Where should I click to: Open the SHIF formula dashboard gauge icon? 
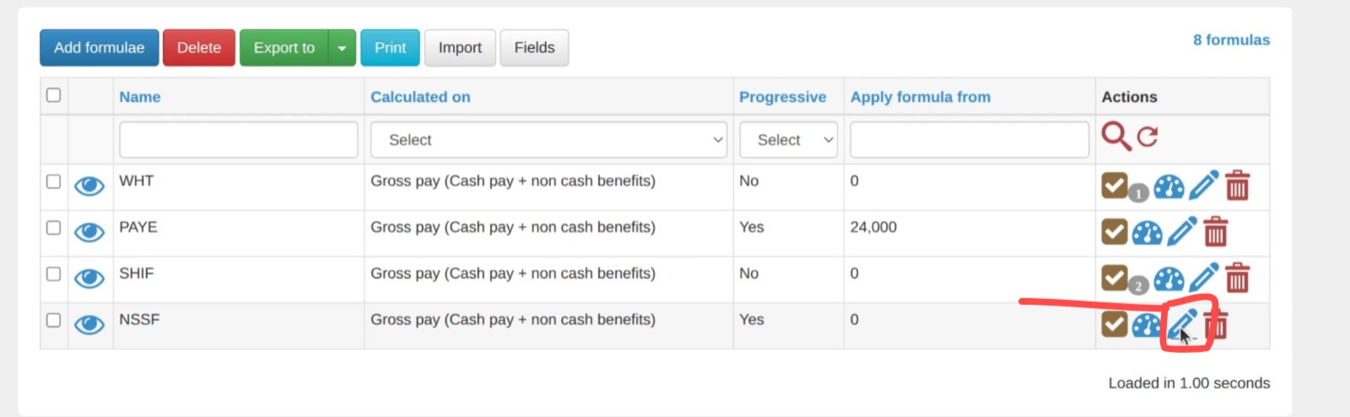point(1169,278)
